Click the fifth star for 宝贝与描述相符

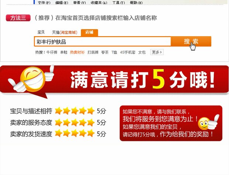tap(91, 111)
